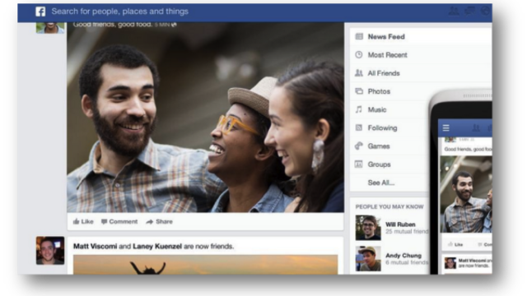Open the sunset photo in friendship post

tap(205, 265)
